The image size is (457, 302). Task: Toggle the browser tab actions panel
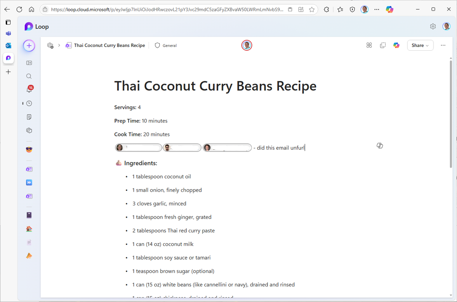(8, 22)
